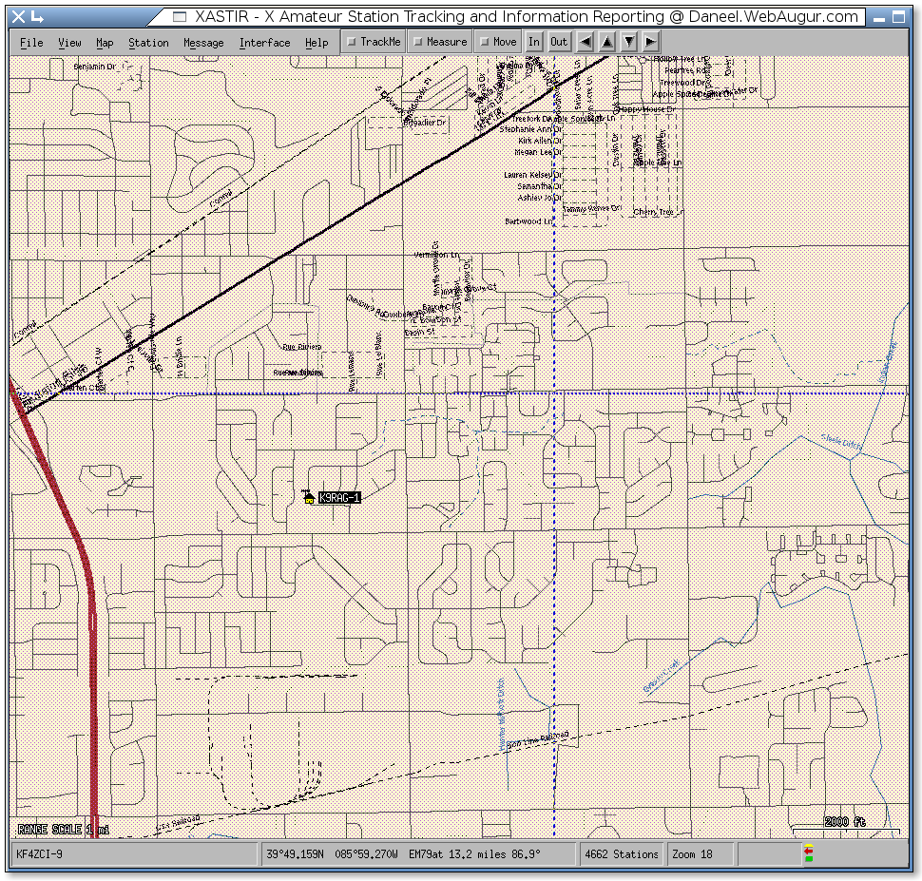Click the Happy House Dr street label
Viewport: 922px width, 881px height.
tap(646, 108)
